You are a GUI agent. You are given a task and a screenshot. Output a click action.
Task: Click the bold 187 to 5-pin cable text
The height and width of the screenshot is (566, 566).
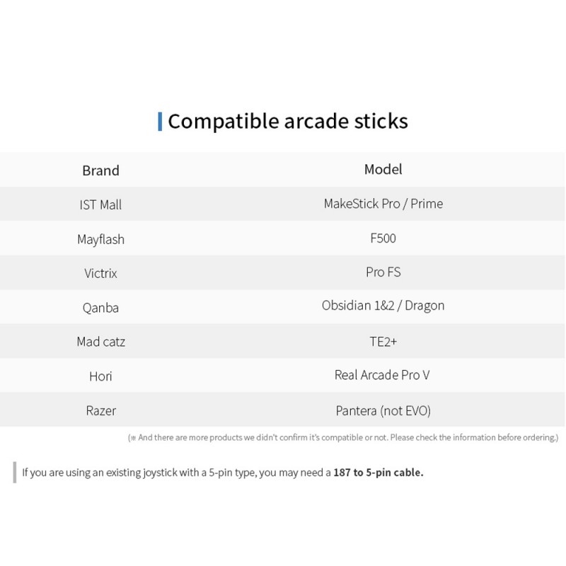pos(379,472)
